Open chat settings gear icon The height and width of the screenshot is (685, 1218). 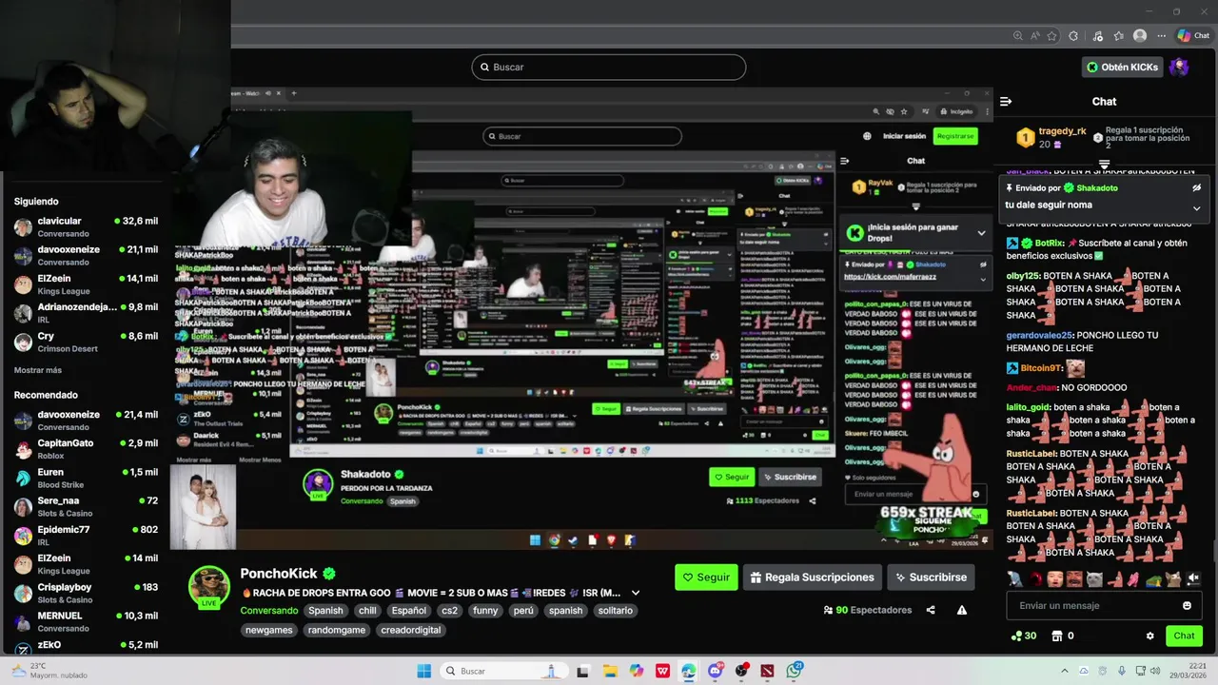[1149, 636]
